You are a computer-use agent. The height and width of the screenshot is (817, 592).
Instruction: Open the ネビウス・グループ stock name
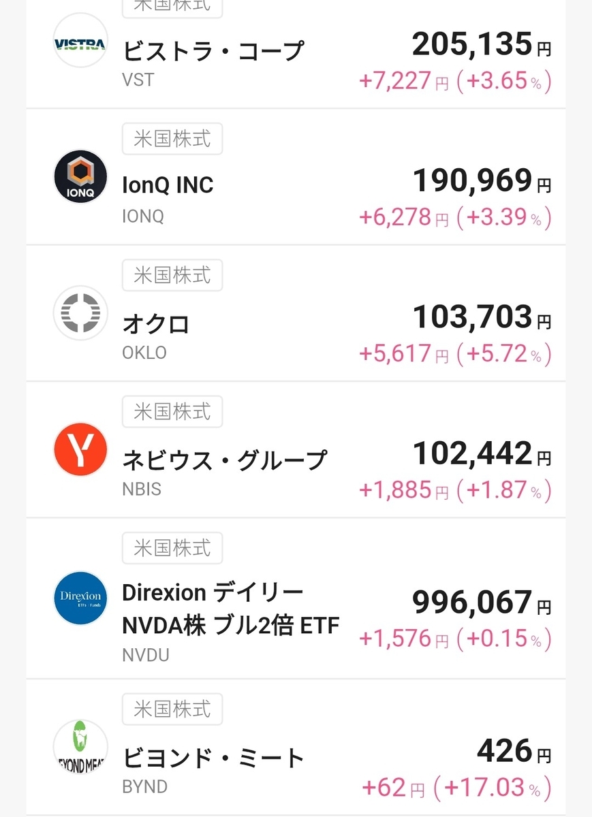click(224, 460)
